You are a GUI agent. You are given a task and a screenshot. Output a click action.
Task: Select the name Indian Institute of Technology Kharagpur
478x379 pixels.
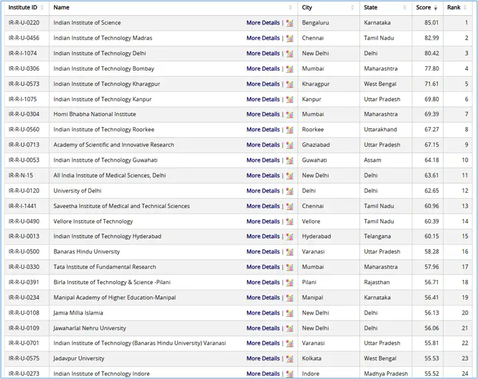(x=107, y=84)
